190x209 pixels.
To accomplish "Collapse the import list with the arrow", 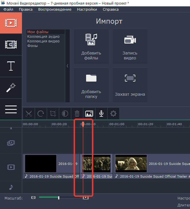I will pyautogui.click(x=67, y=66).
